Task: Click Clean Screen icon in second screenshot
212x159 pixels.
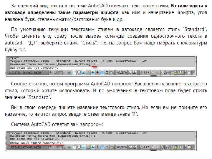Action: (x=189, y=147)
